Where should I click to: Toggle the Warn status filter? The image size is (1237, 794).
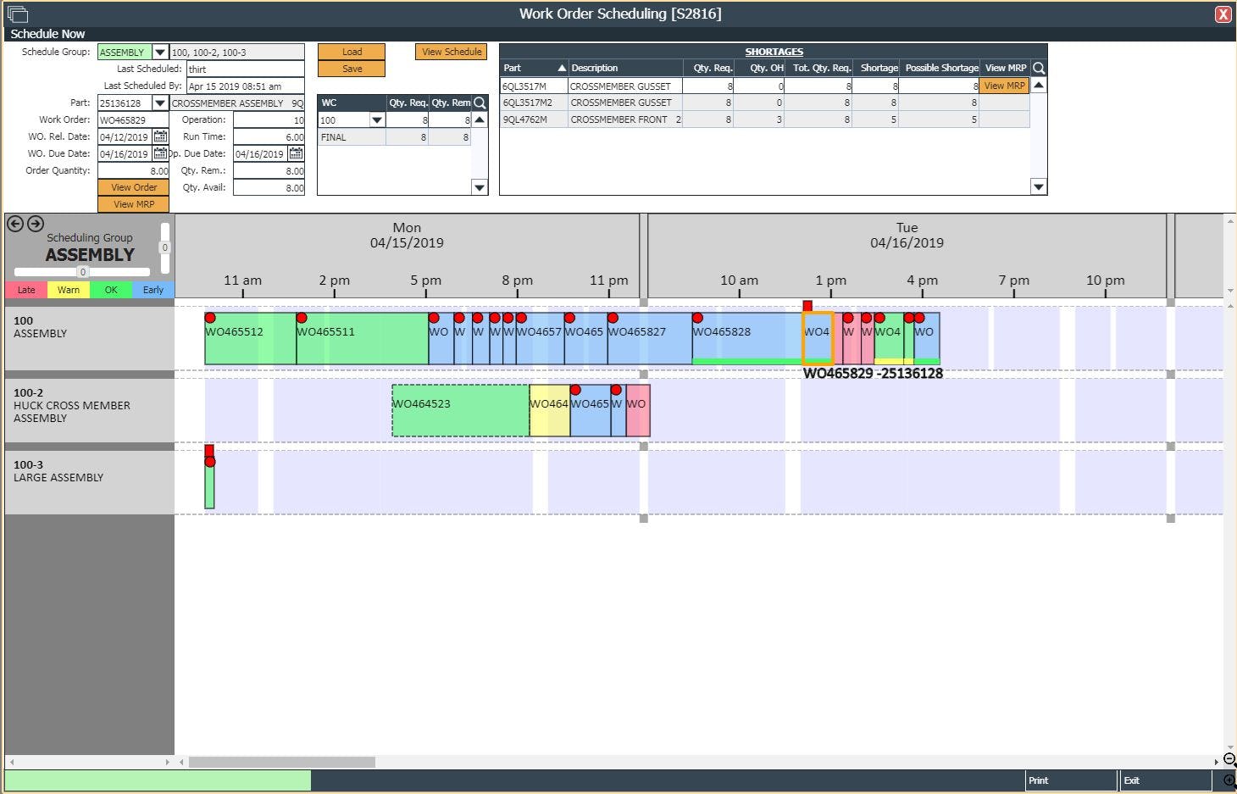coord(68,290)
